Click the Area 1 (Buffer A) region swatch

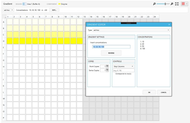coord(24,4)
